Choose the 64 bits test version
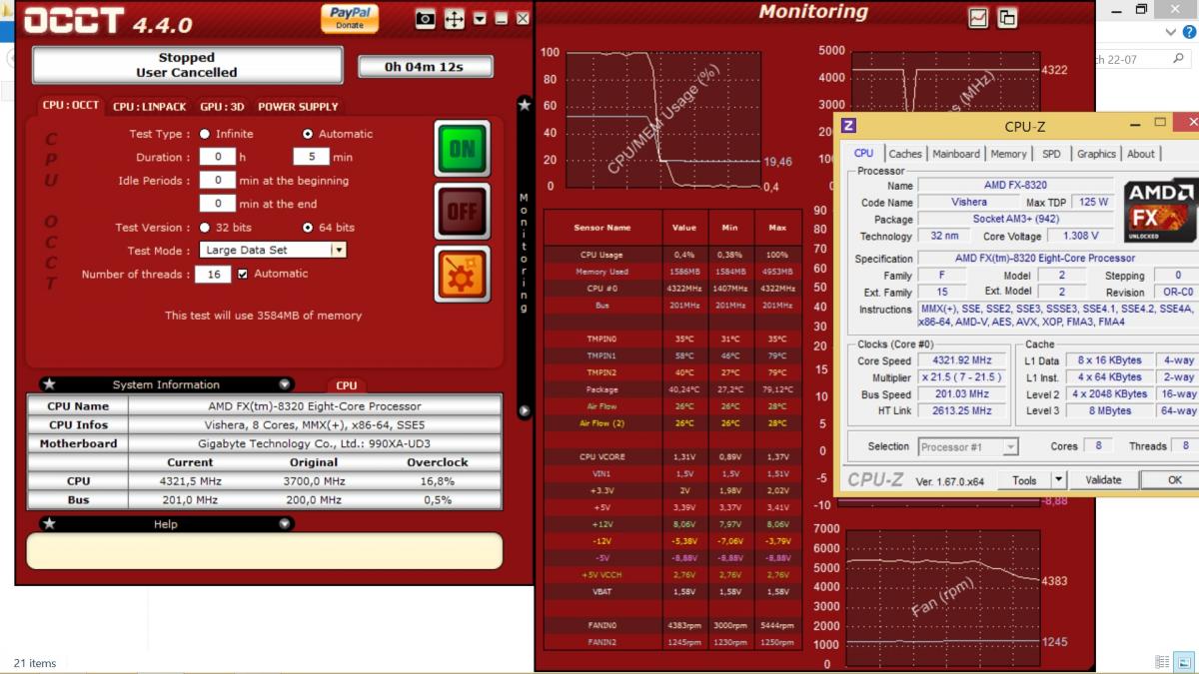1199x674 pixels. (x=308, y=228)
